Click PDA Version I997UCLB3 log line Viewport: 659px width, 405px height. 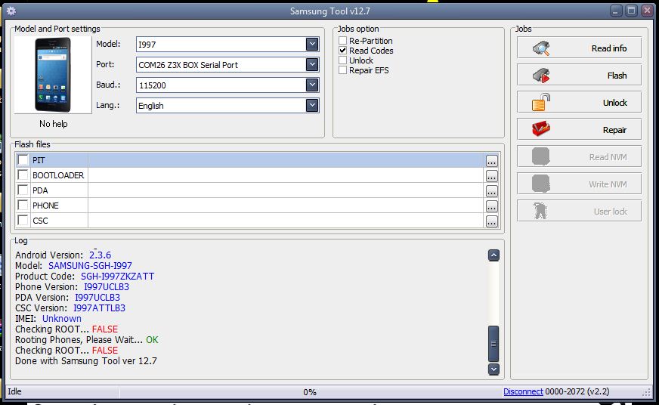pos(68,297)
